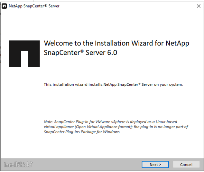The height and width of the screenshot is (172, 204).
Task: Close the NetApp SnapCenter Server window
Action: [199, 6]
